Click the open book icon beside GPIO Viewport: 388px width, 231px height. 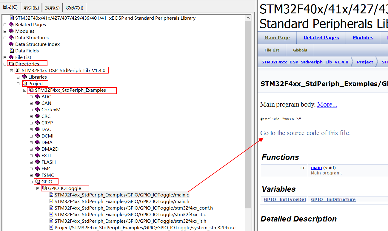click(x=38, y=182)
